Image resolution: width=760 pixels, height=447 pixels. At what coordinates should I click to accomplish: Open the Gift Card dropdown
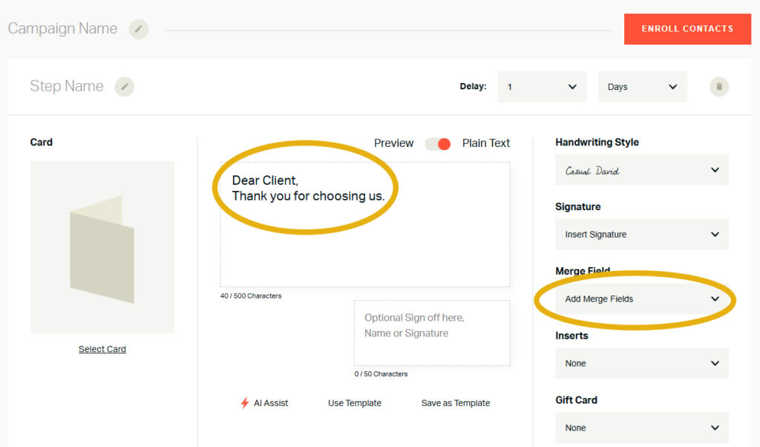coord(641,428)
